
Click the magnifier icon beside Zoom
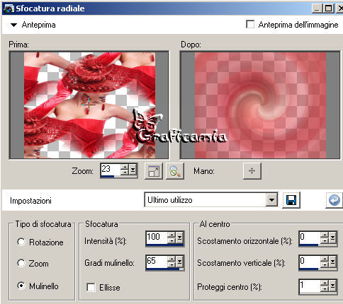[175, 171]
